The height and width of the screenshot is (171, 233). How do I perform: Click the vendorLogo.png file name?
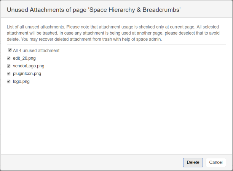(29, 66)
